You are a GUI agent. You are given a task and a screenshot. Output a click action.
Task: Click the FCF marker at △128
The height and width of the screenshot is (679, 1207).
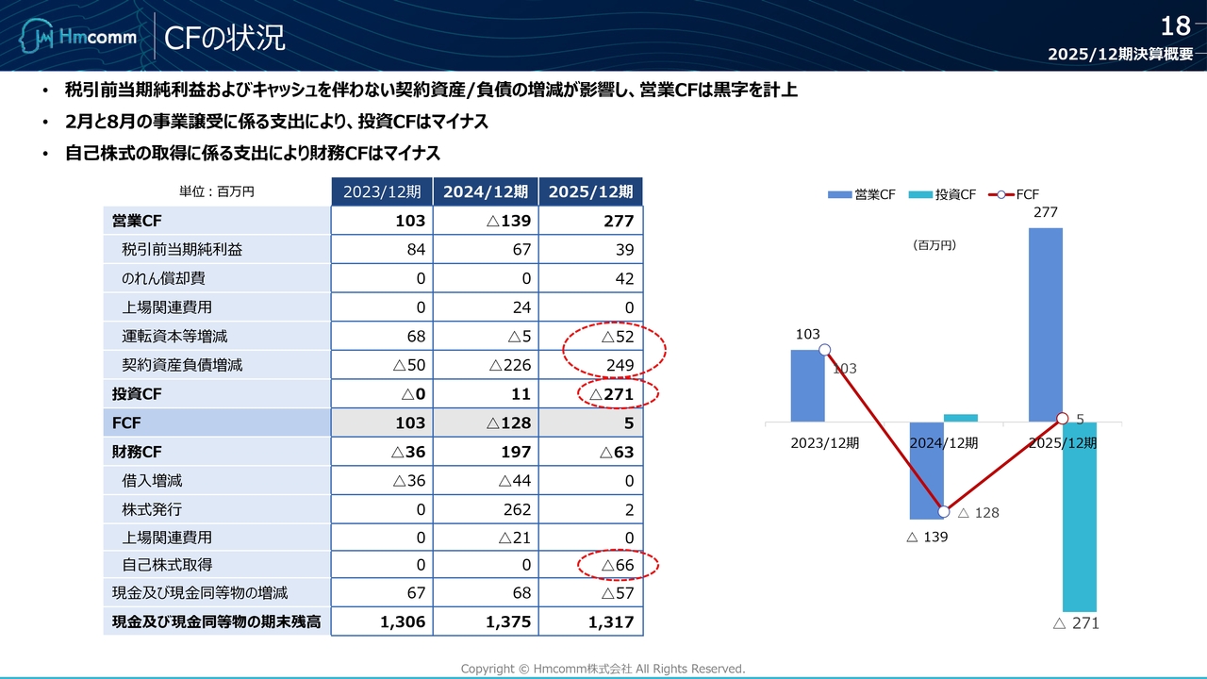coord(944,511)
